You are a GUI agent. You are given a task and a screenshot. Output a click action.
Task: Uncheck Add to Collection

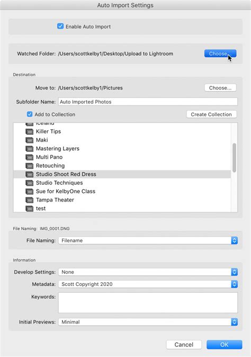(30, 114)
